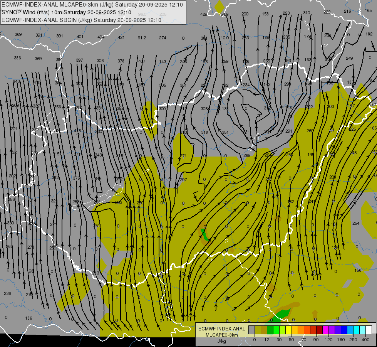Select the map value 129
The height and width of the screenshot is (347, 377).
(x=335, y=248)
